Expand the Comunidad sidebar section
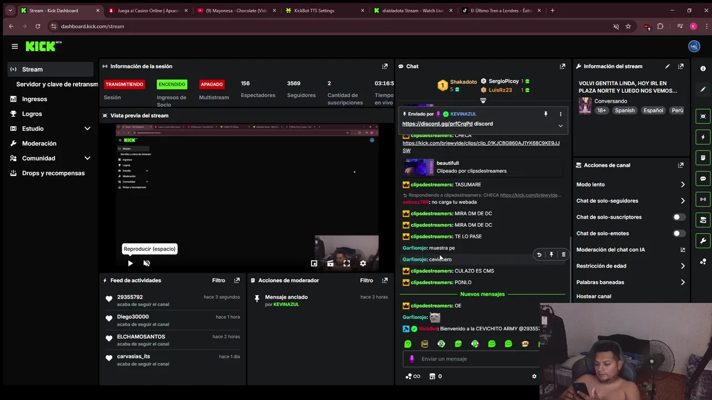Viewport: 712px width, 400px height. tap(87, 158)
